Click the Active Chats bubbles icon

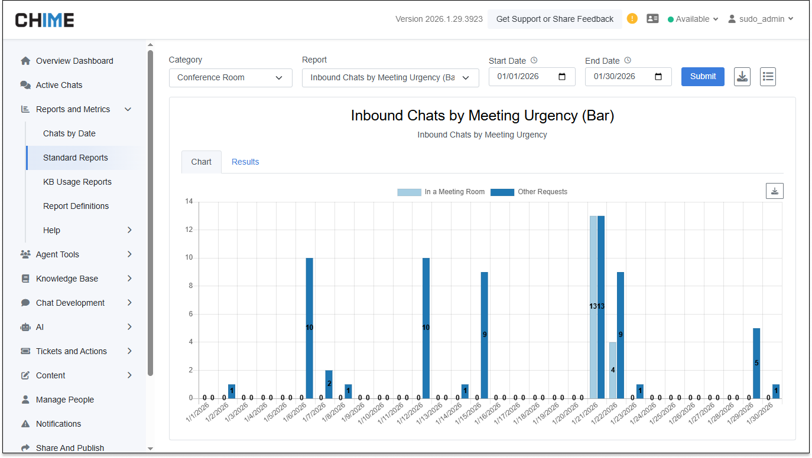tap(25, 85)
